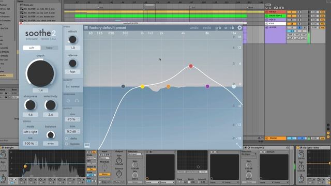Adjust the sharpness knob
Viewport: 331px width, 186px height.
[31, 105]
